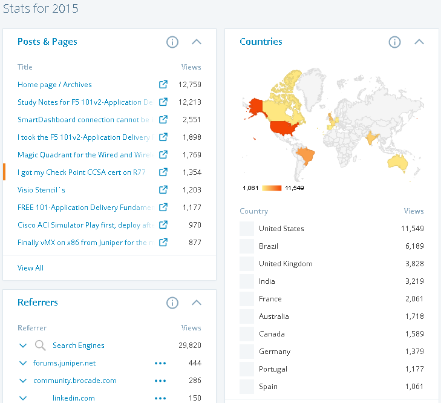Select the United Kingdom country row
Image resolution: width=441 pixels, height=403 pixels.
332,264
